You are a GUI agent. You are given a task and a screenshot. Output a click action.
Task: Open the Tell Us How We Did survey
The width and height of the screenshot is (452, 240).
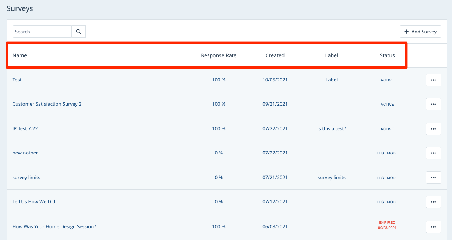coord(34,202)
